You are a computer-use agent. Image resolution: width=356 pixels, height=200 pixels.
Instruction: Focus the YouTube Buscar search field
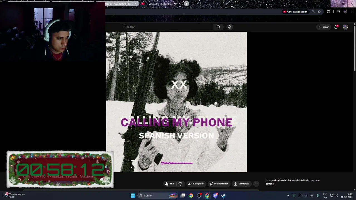169,27
